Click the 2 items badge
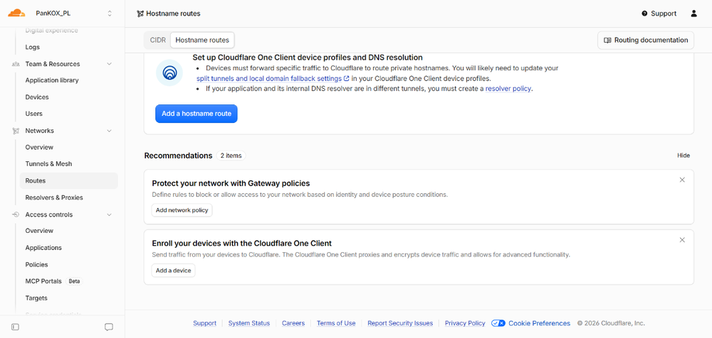This screenshot has width=712, height=338. click(231, 156)
